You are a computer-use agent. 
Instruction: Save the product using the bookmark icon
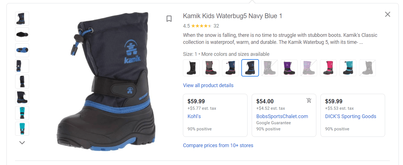pos(169,18)
